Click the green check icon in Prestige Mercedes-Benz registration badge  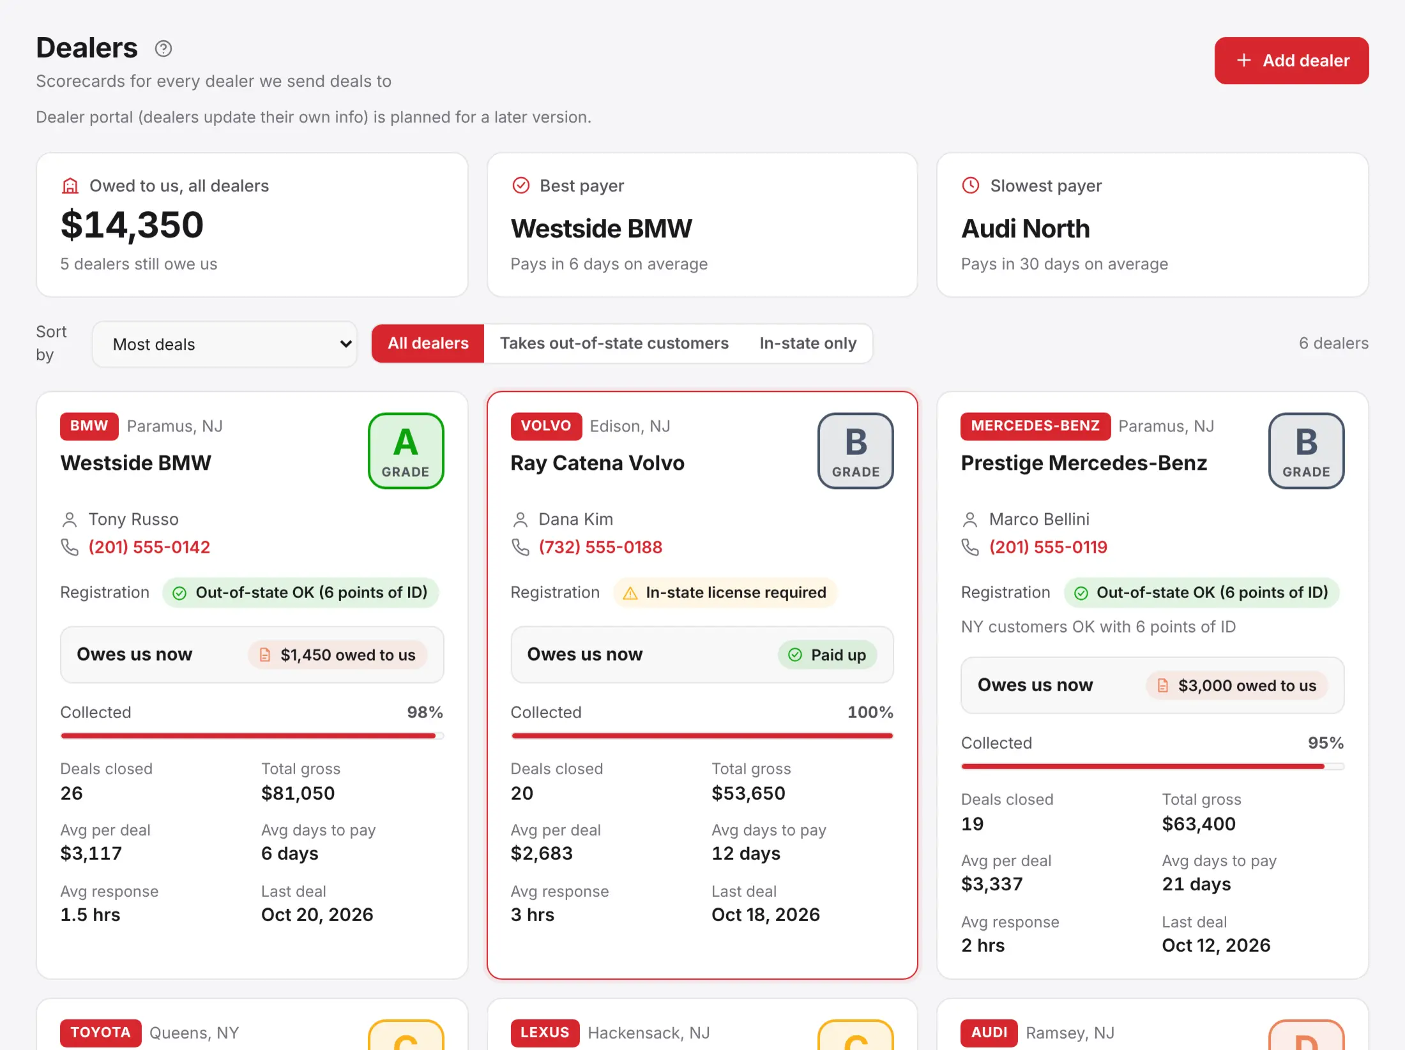pos(1081,593)
